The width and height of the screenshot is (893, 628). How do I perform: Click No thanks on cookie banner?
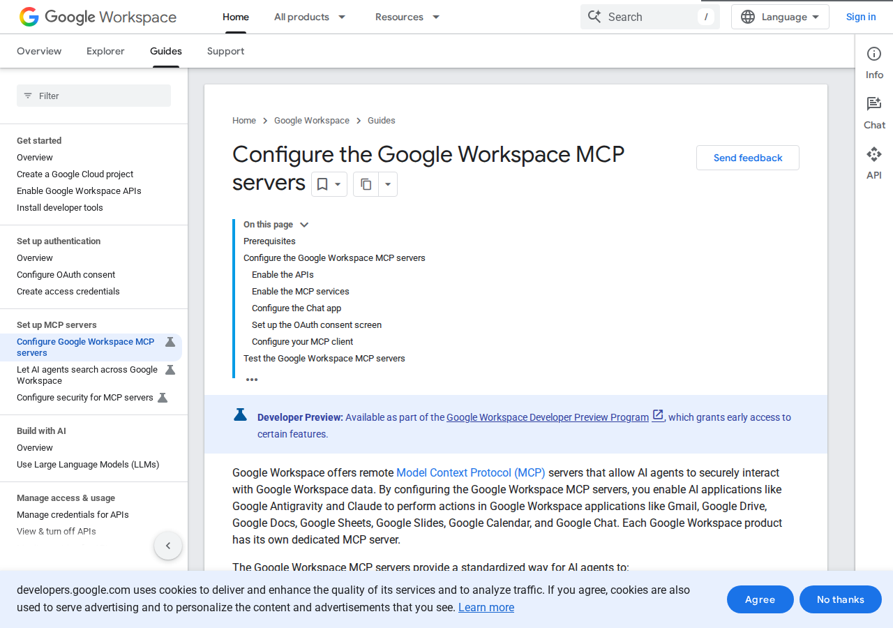841,599
